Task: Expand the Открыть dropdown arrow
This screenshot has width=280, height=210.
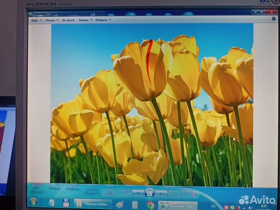Action: [110, 20]
